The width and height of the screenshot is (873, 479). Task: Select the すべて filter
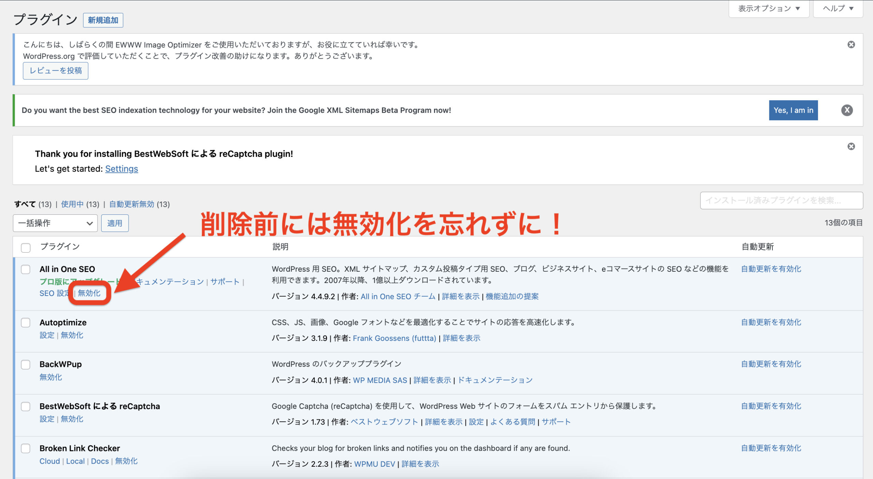click(25, 204)
